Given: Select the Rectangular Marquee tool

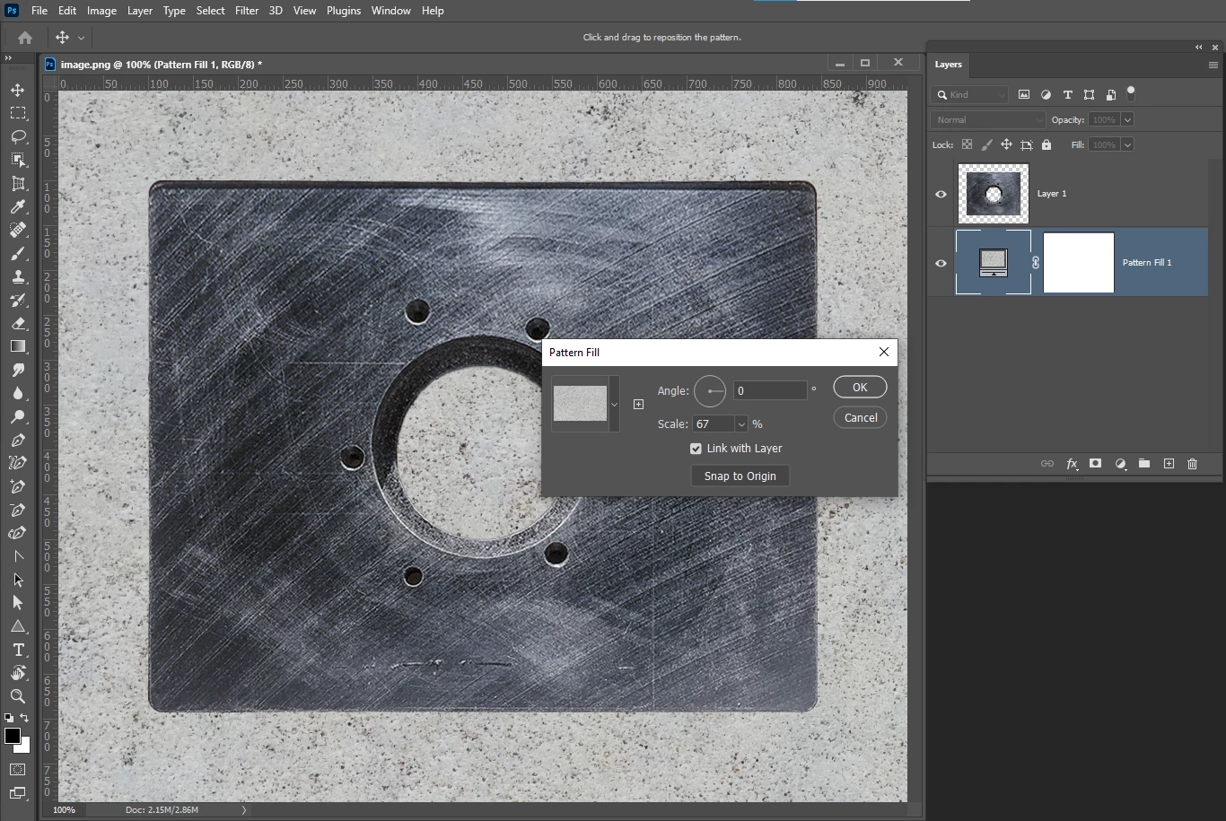Looking at the screenshot, I should click(18, 113).
